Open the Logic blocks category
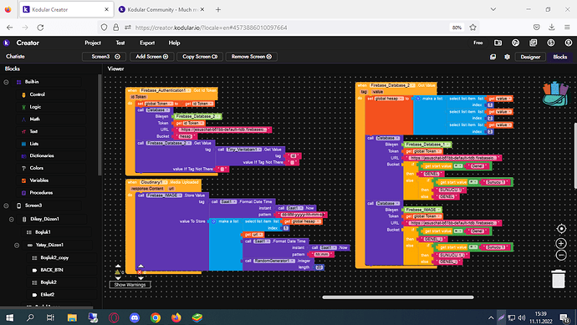Viewport: 577px width, 325px height. (35, 107)
